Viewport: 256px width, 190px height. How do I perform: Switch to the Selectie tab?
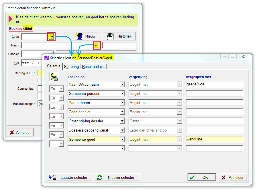[x=54, y=66]
